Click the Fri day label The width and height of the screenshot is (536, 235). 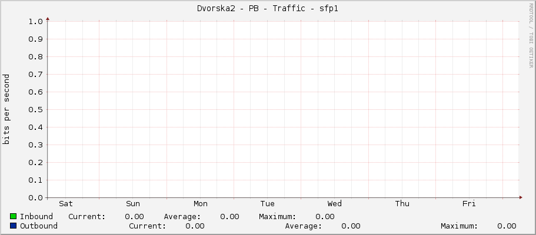point(469,204)
